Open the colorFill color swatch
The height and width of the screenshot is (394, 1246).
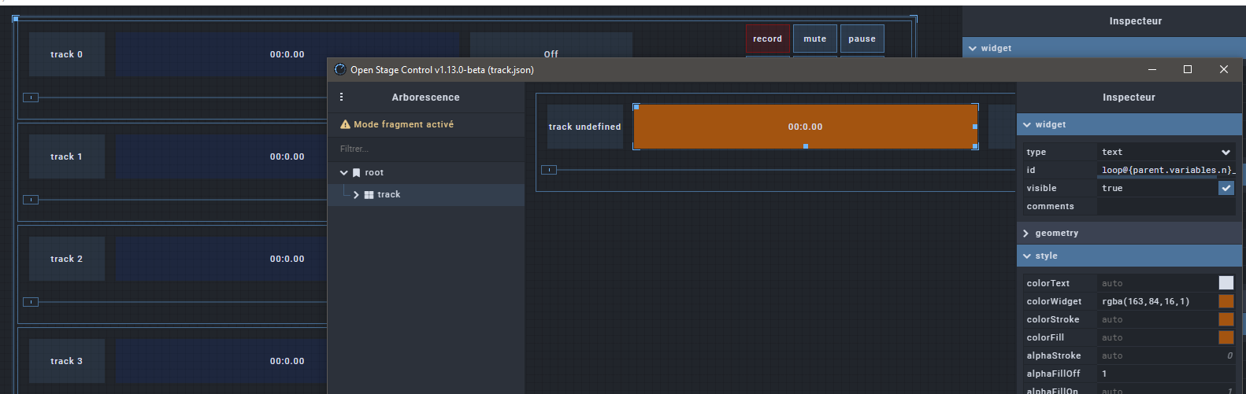pyautogui.click(x=1226, y=337)
